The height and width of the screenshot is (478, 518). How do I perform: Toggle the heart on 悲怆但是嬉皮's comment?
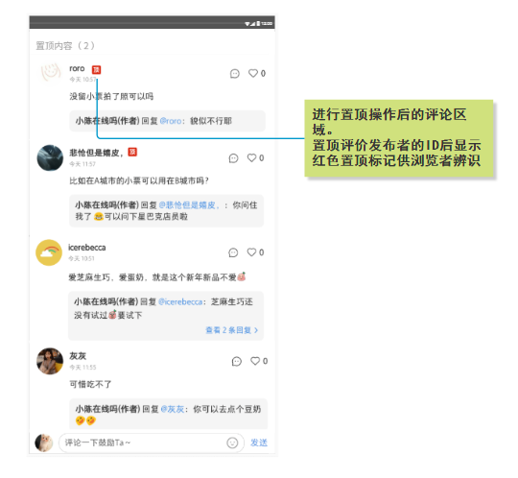pyautogui.click(x=251, y=158)
